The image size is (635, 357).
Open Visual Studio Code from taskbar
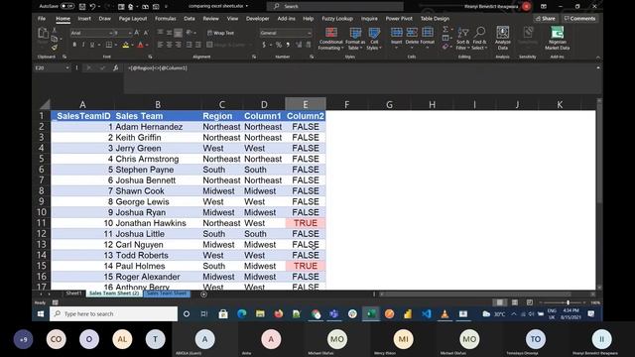[x=426, y=313]
